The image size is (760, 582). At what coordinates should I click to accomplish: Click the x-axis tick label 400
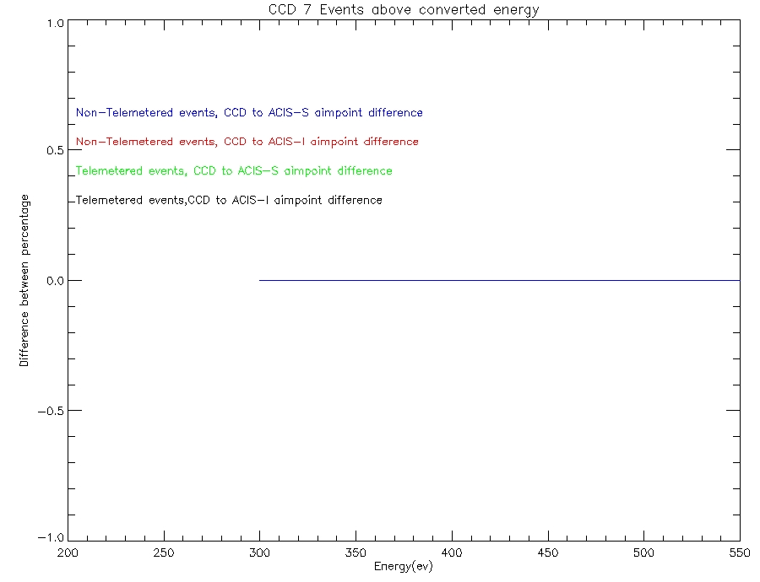click(x=452, y=553)
